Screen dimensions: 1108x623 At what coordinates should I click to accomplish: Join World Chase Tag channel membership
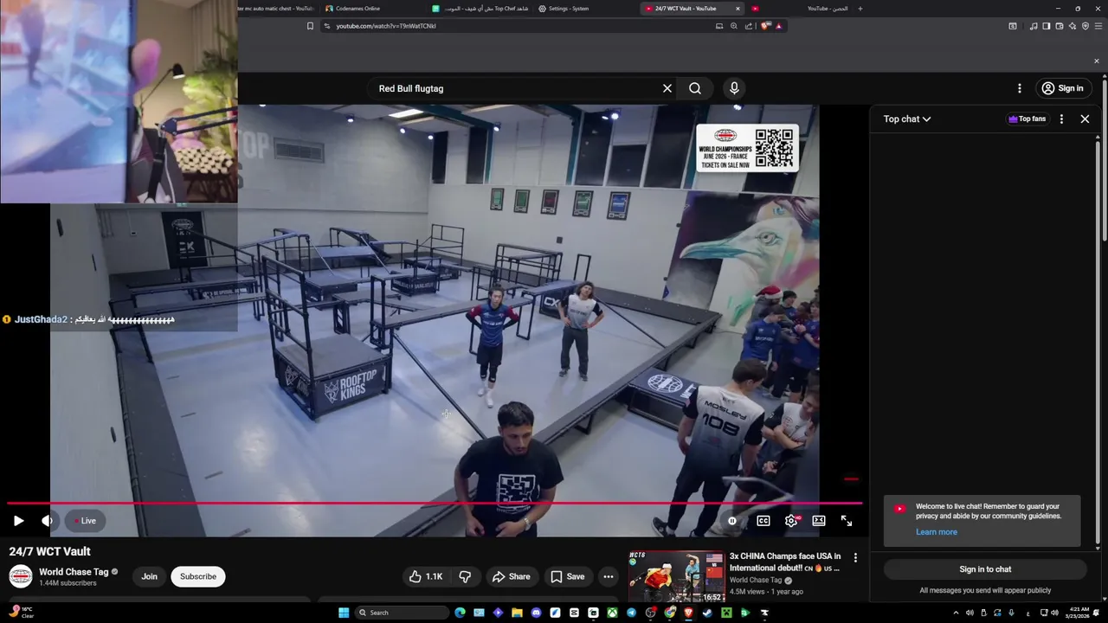click(150, 576)
